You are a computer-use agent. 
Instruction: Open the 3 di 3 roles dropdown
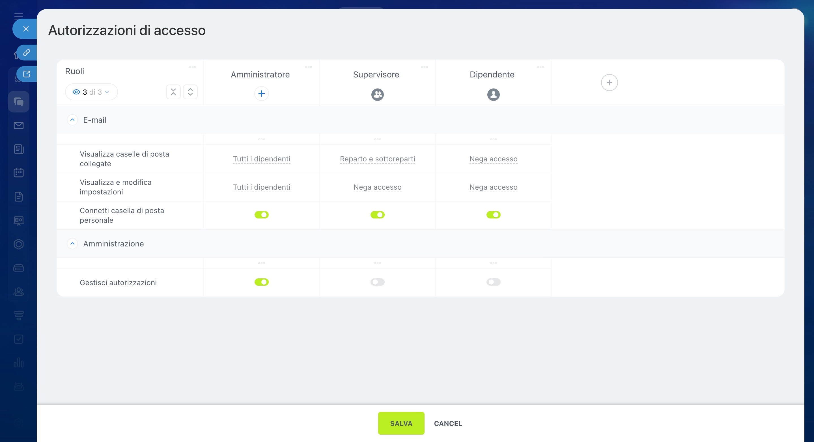[91, 92]
